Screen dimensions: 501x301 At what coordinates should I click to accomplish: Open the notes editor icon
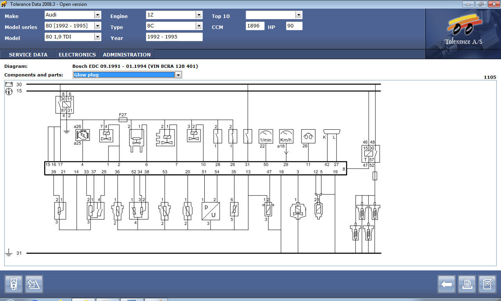coord(487,284)
